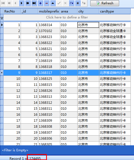
Task: Click the filter funnel icon
Action: [x=2, y=18]
